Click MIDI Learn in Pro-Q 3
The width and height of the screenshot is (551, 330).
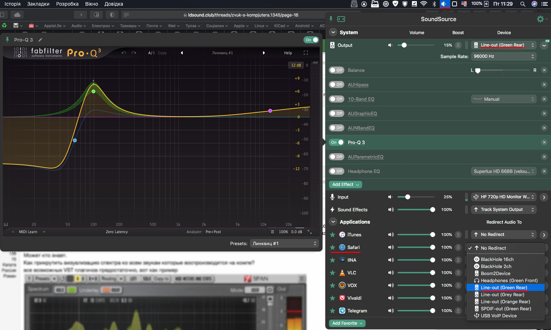pos(28,232)
